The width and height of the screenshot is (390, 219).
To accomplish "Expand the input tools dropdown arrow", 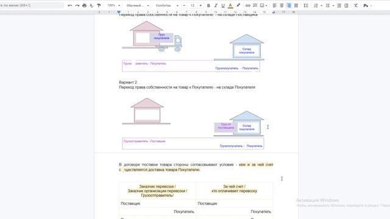I will point(371,5).
